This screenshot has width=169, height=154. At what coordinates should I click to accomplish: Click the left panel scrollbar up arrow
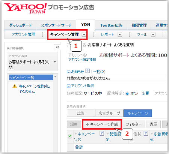pos(55,76)
